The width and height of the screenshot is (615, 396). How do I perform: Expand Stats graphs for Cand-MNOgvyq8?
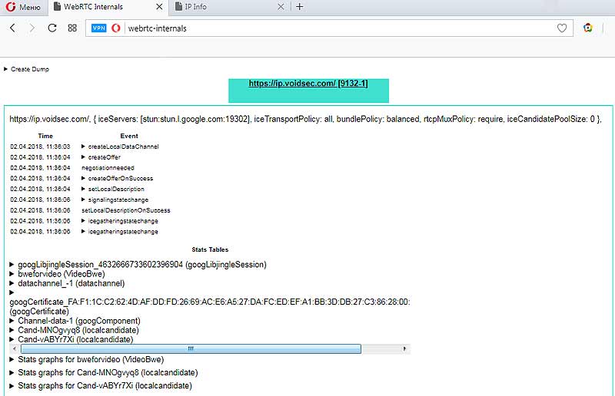pyautogui.click(x=104, y=372)
